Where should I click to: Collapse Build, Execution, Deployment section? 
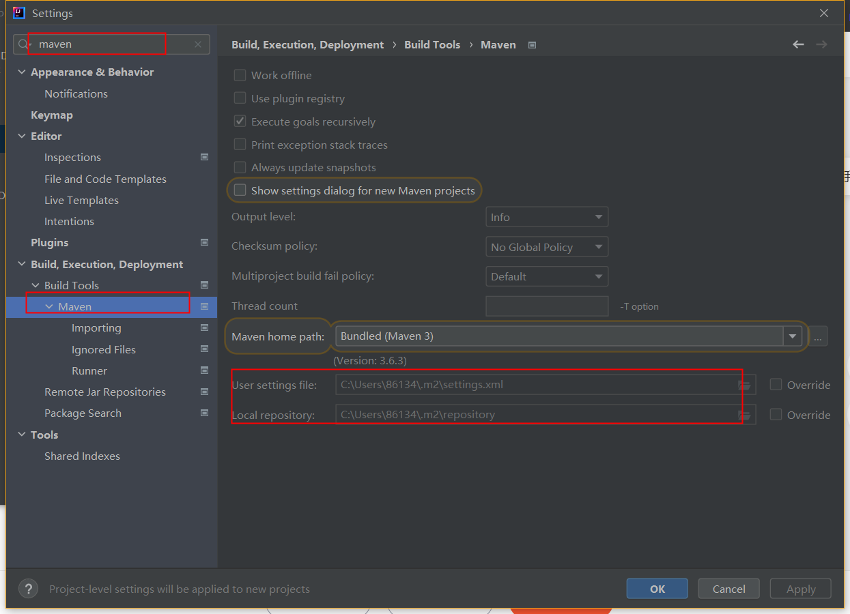pos(22,264)
